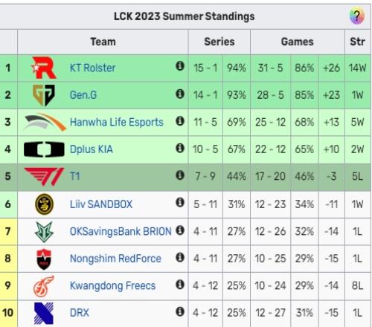
Task: Select the DRX team logo
Action: (44, 313)
